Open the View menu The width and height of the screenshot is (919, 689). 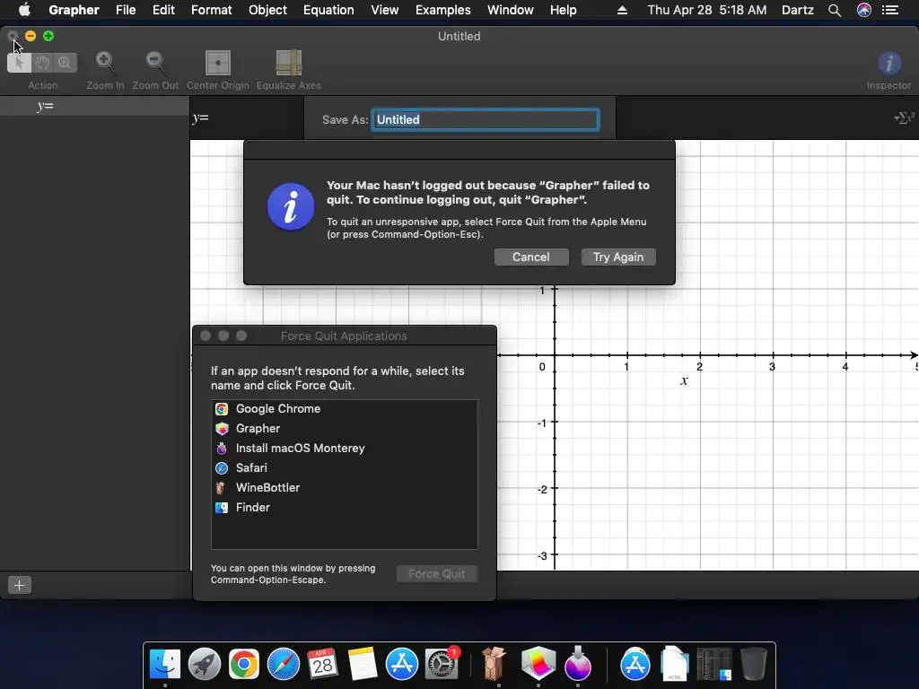(x=384, y=10)
